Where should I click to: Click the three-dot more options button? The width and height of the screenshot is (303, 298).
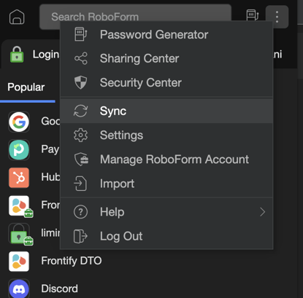click(x=277, y=17)
